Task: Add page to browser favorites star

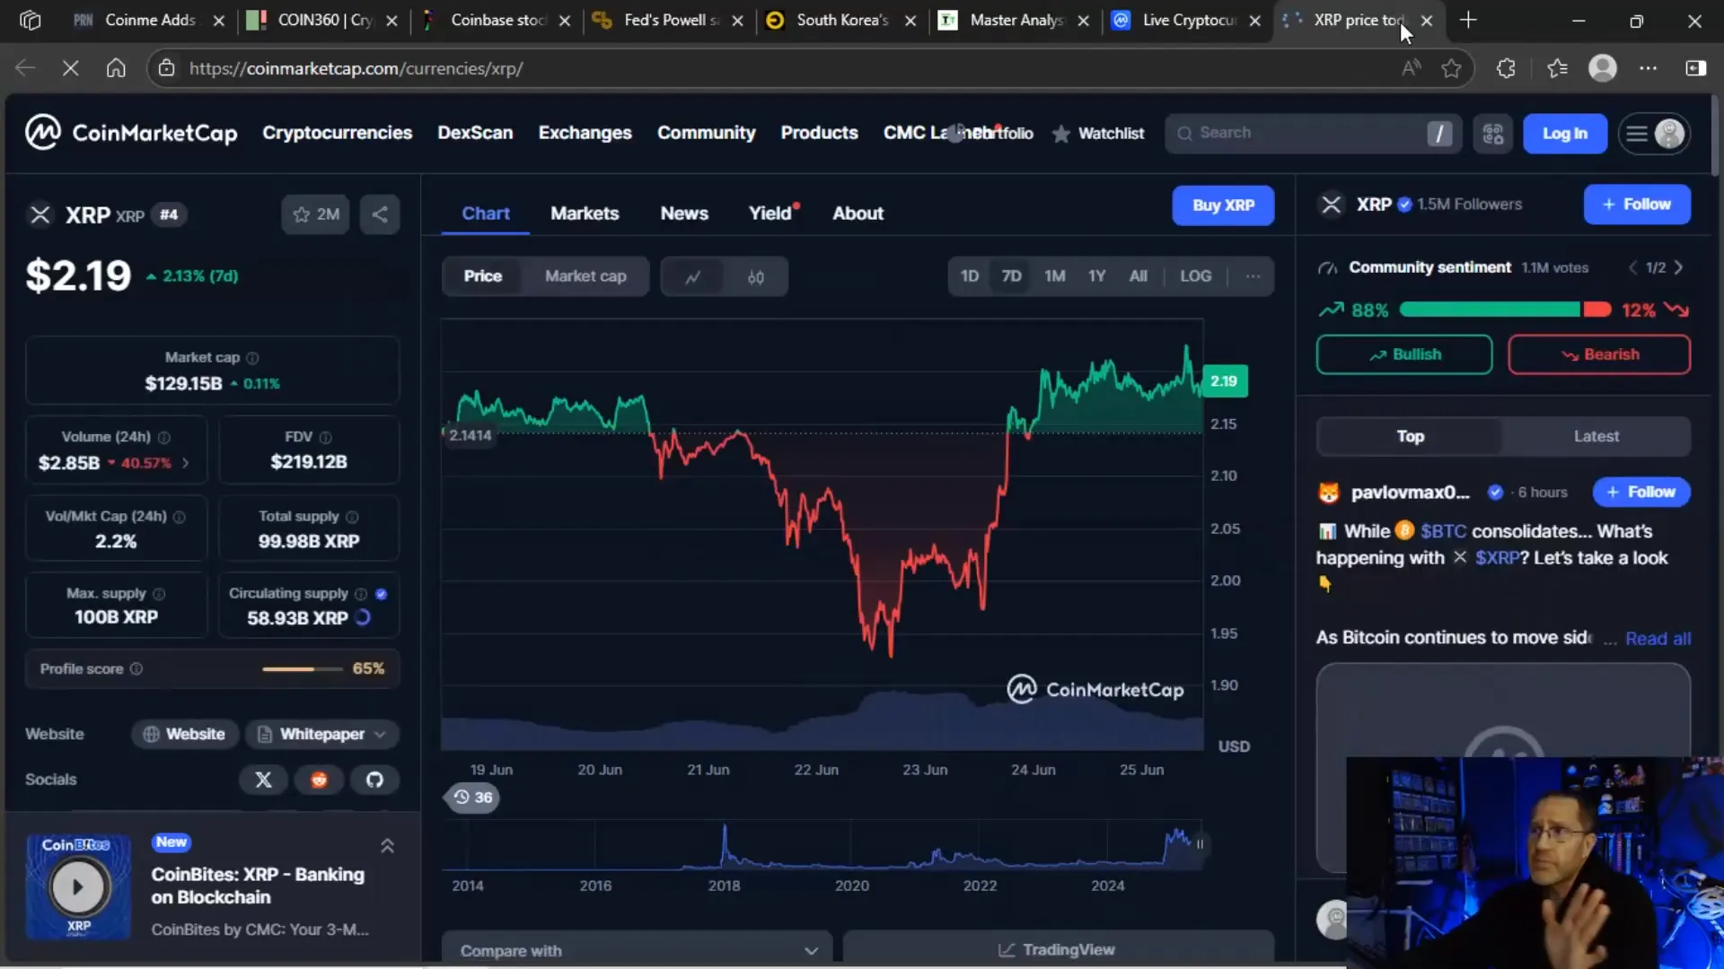Action: (1451, 68)
